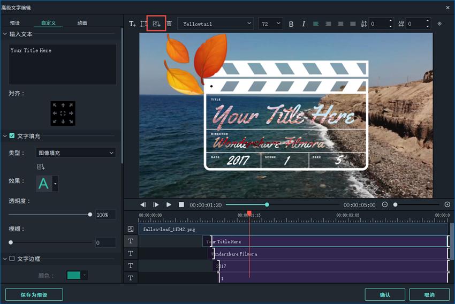
Task: Click the add image icon in toolbar
Action: (x=156, y=24)
